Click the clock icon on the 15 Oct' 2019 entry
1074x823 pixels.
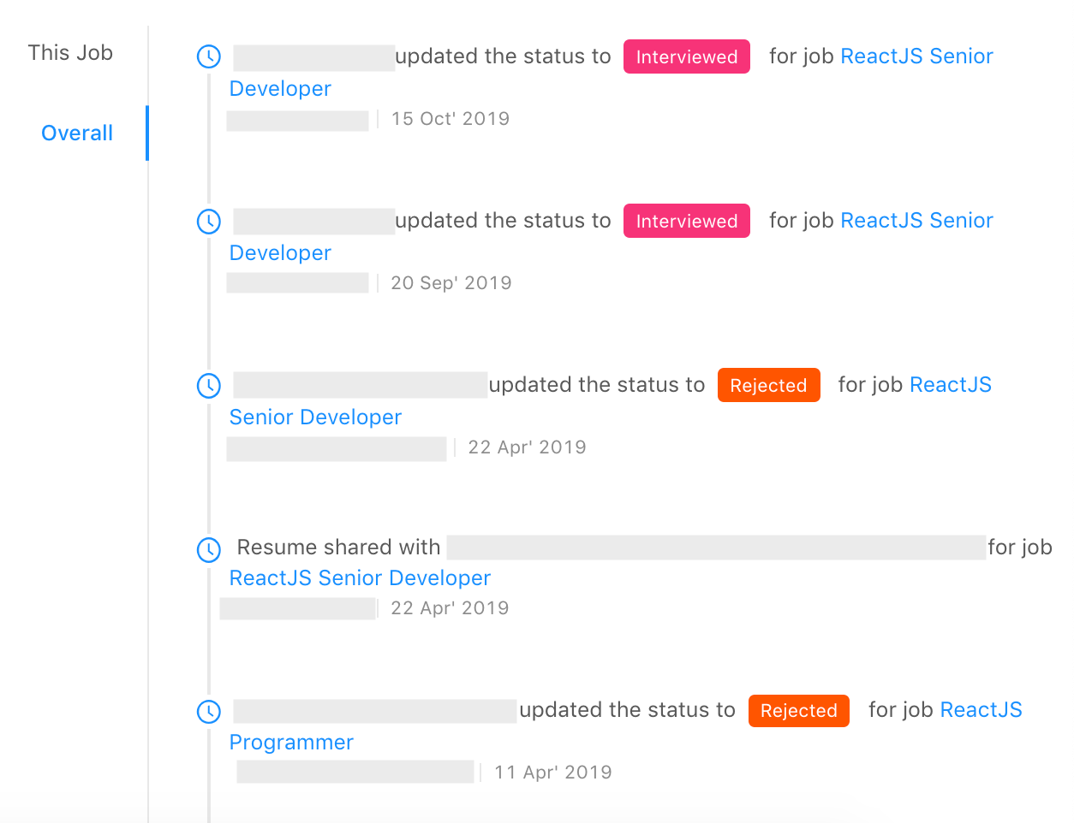(208, 56)
